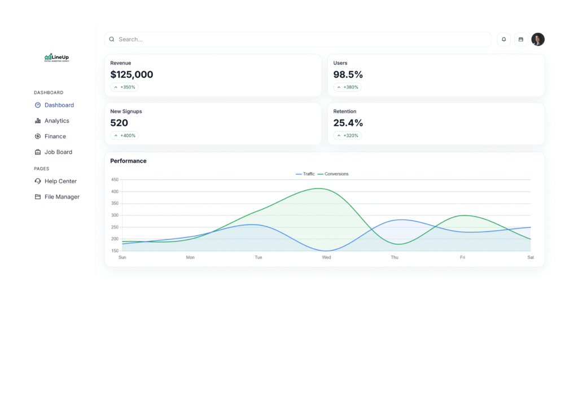Click the +350% badge on the Revenue card
The image size is (578, 409).
point(124,87)
